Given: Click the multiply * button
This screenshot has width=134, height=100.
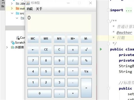Looking at the screenshot, I should (73, 71).
